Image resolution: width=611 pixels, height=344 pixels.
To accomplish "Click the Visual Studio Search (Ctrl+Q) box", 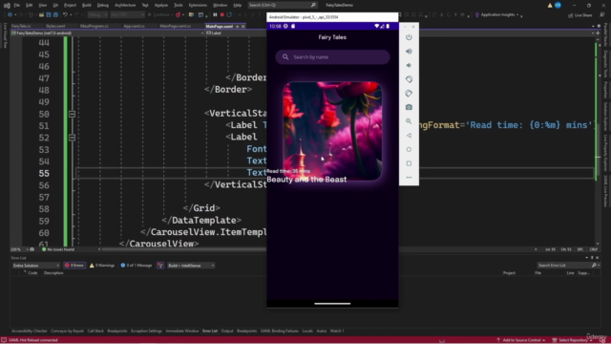I will click(x=283, y=5).
